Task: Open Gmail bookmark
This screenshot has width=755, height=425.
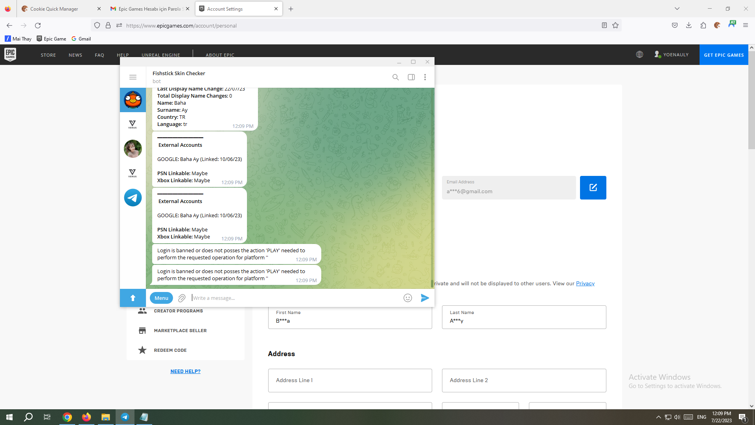Action: pos(81,39)
